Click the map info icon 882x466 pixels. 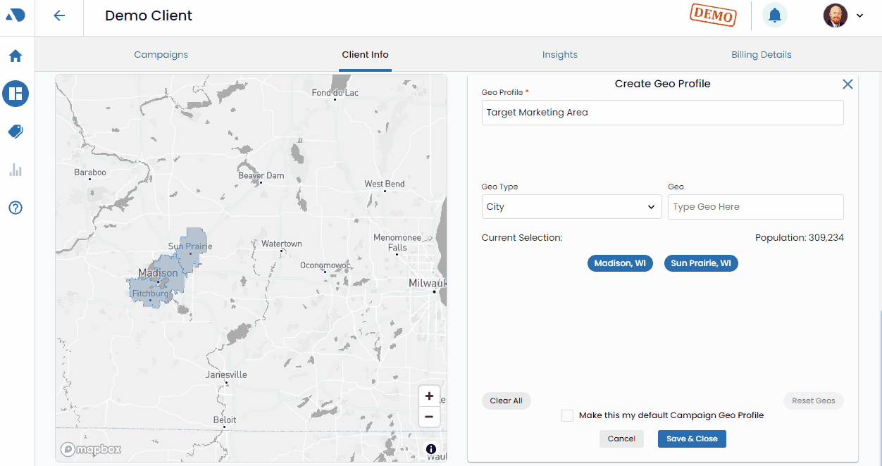(x=431, y=449)
